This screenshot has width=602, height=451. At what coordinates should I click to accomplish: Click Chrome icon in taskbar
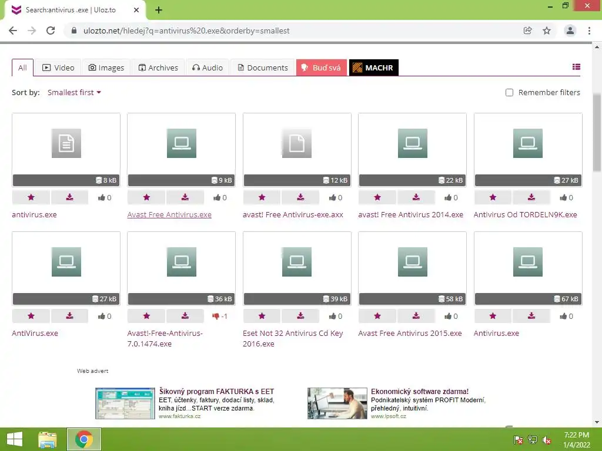83,439
